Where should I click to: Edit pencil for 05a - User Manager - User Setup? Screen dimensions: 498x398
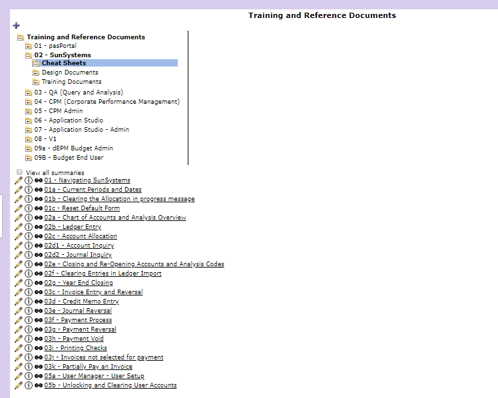(19, 376)
